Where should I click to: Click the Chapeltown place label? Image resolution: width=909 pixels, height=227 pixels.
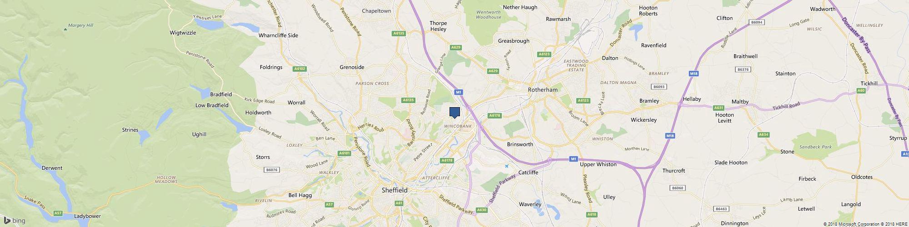376,11
